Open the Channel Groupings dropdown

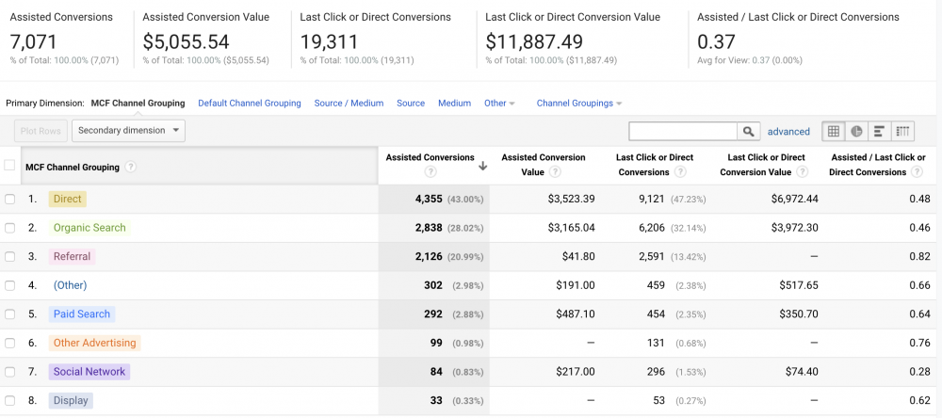pyautogui.click(x=578, y=104)
